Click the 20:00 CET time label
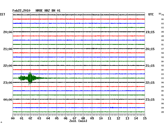The image size is (165, 125). [x=8, y=32]
